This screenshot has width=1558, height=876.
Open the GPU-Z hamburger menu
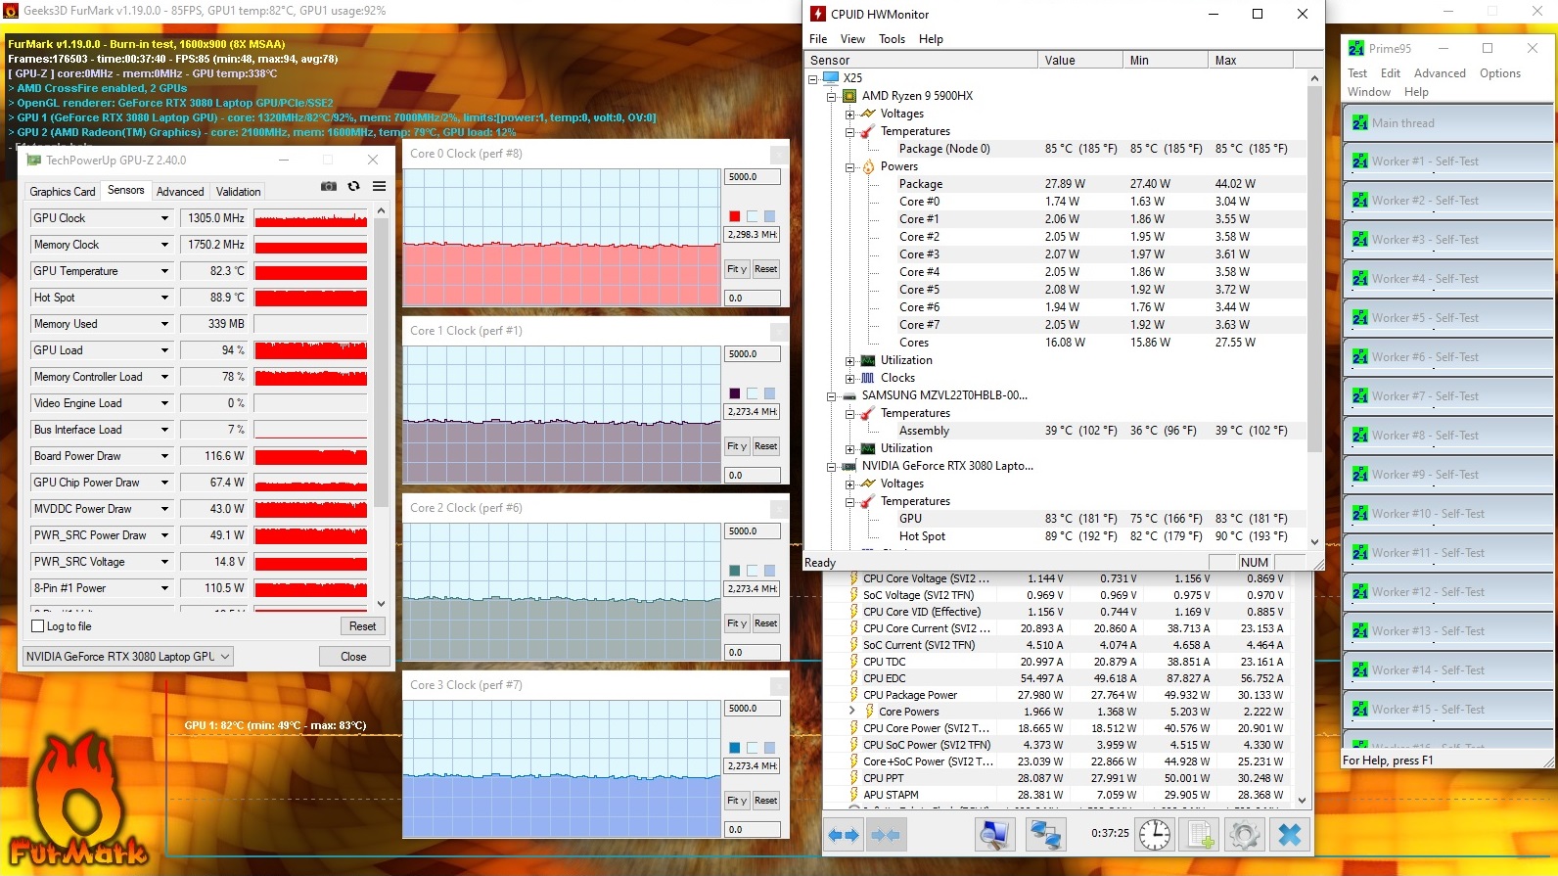coord(379,186)
